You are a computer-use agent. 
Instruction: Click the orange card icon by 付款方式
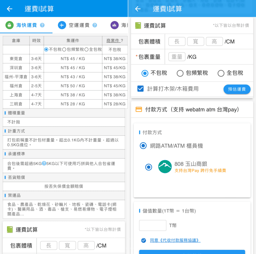139,109
